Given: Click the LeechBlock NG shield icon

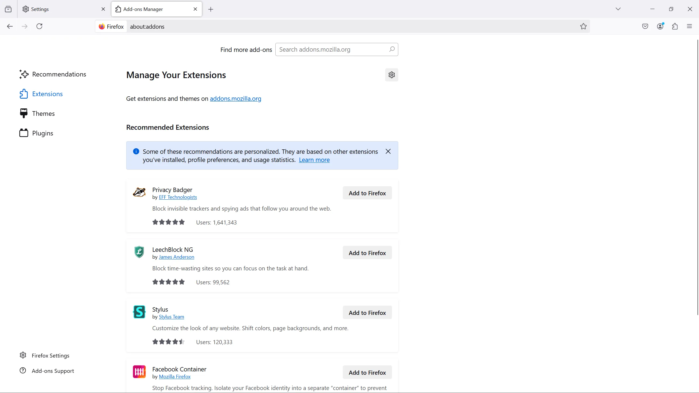Looking at the screenshot, I should point(139,252).
